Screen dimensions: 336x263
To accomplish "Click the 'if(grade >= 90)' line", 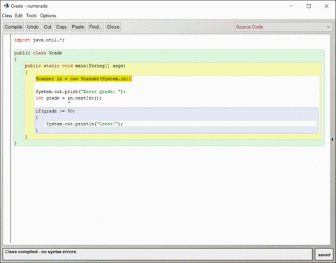I will click(x=55, y=111).
